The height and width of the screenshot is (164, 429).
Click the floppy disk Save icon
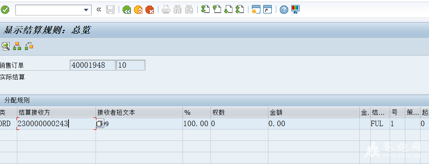pos(110,10)
